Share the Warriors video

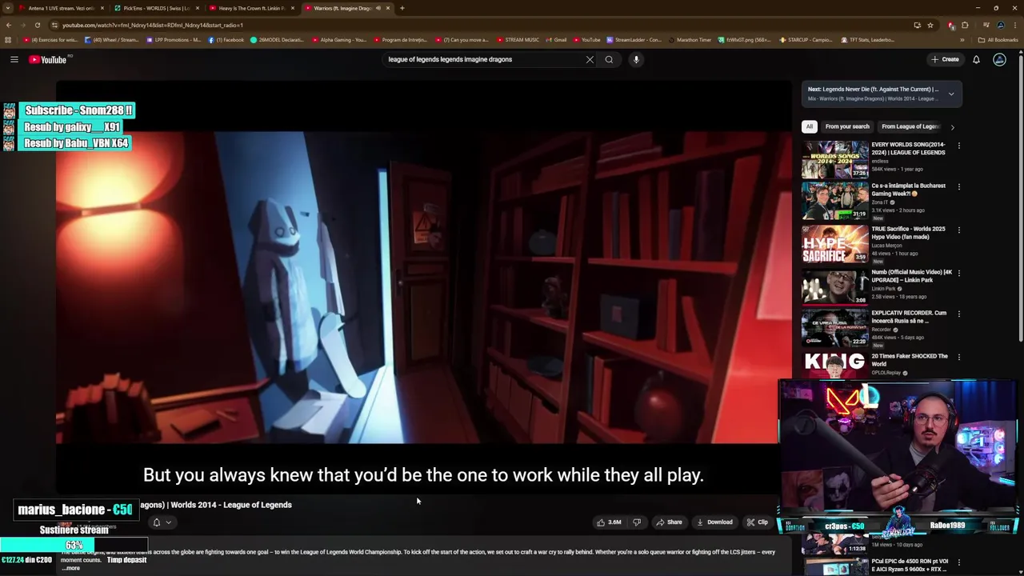tap(669, 522)
